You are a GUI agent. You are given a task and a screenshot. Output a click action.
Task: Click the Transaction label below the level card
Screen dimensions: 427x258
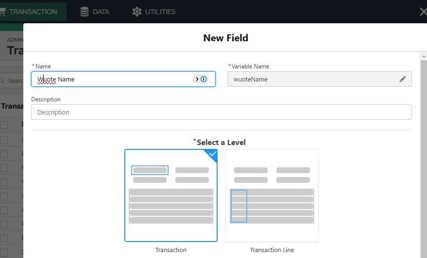coord(171,250)
